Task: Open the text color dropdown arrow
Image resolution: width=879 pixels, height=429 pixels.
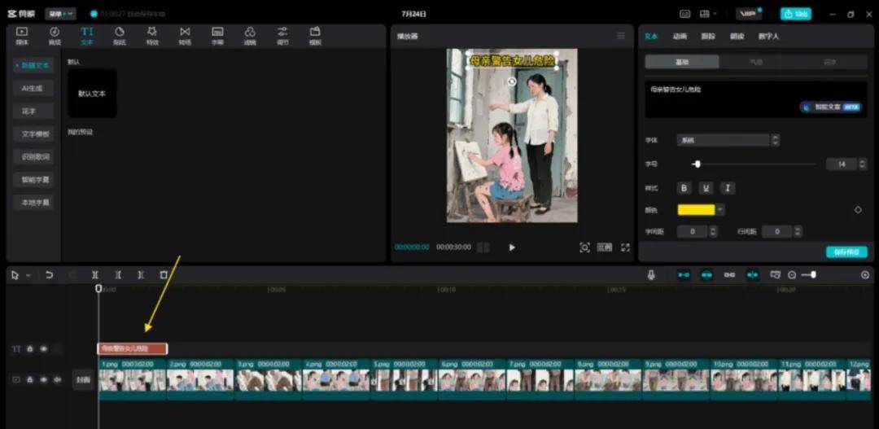Action: tap(720, 210)
